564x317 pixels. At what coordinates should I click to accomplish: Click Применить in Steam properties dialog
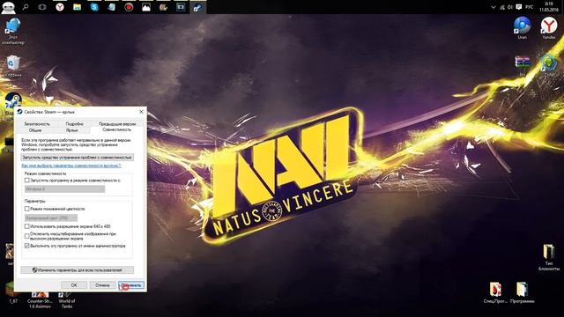click(x=131, y=285)
